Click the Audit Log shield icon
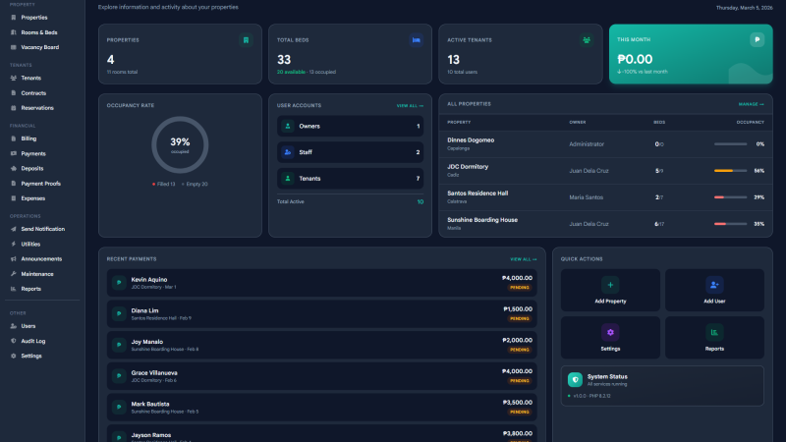The height and width of the screenshot is (442, 786). [14, 341]
